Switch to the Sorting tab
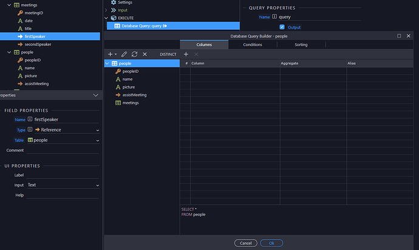This screenshot has height=250, width=419. point(301,44)
